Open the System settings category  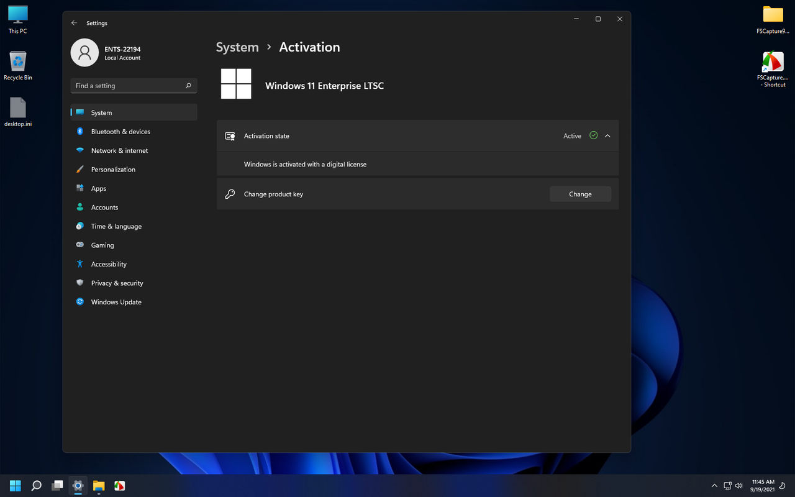tap(134, 112)
